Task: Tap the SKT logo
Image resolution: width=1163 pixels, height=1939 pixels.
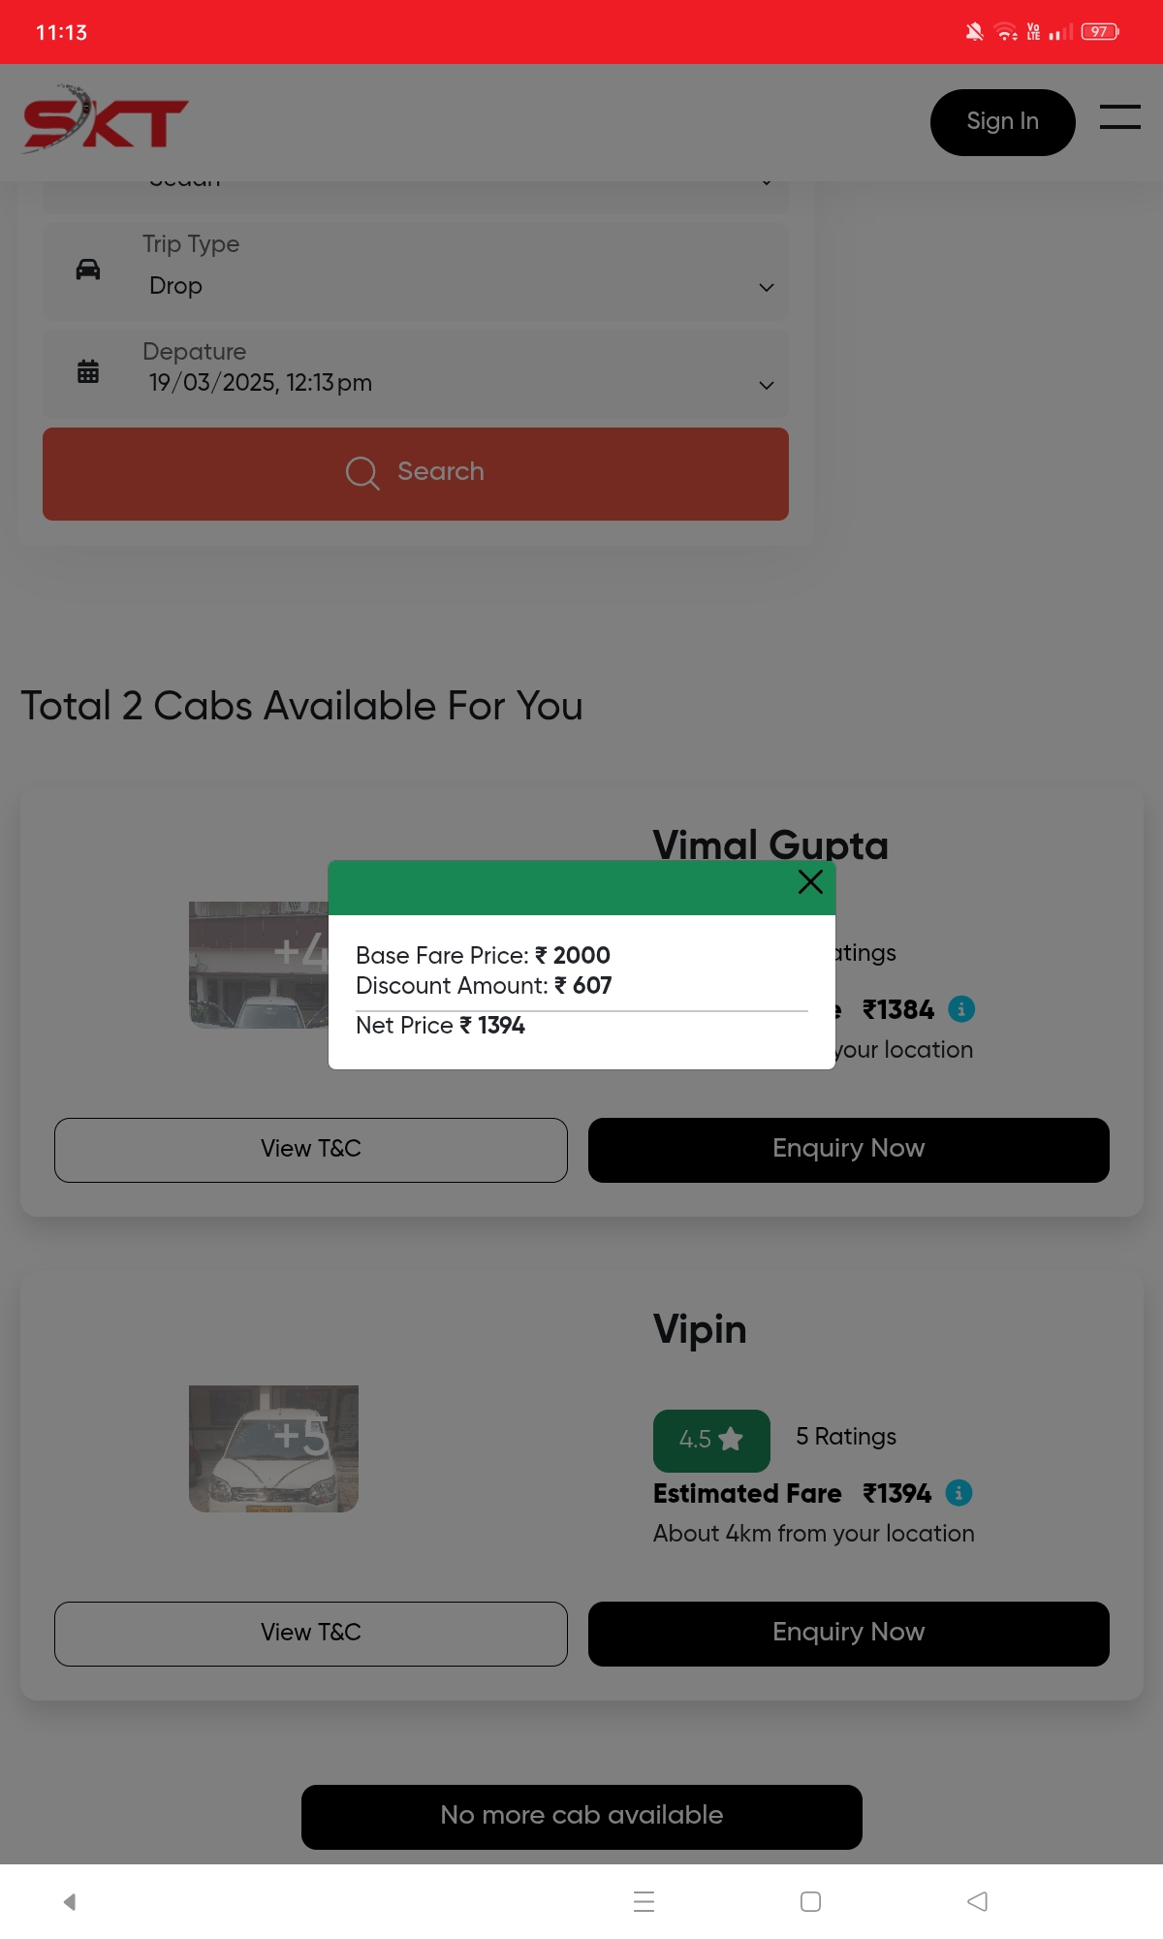Action: (x=106, y=121)
